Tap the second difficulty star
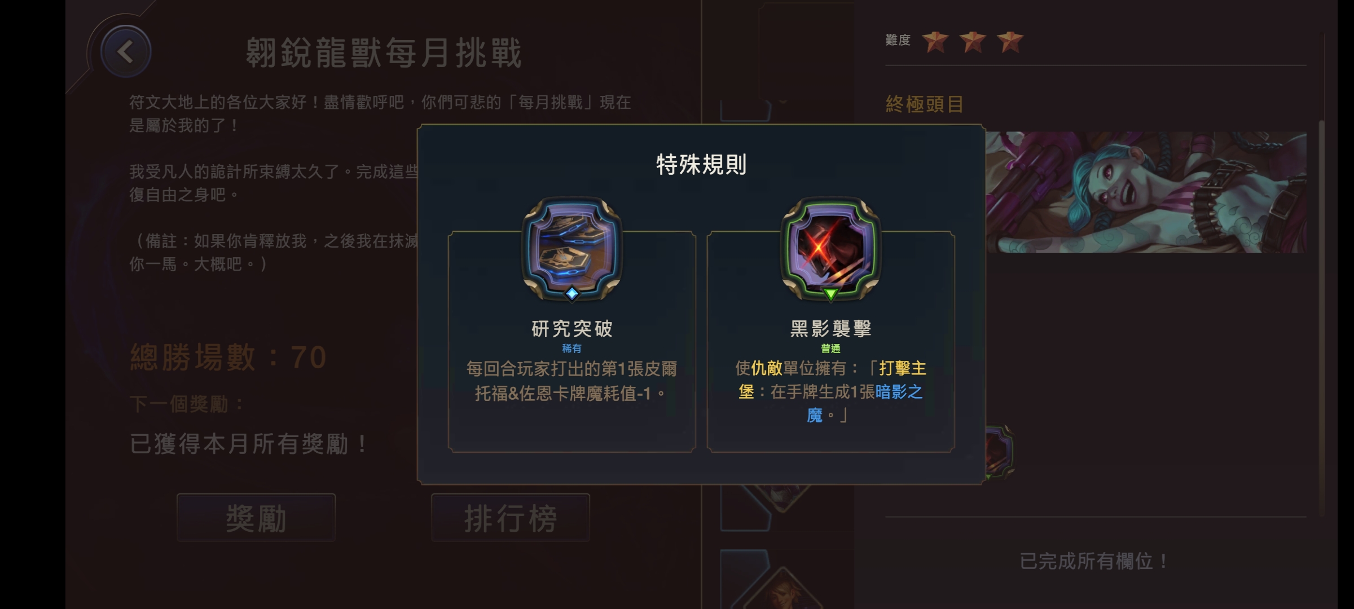Image resolution: width=1354 pixels, height=609 pixels. pyautogui.click(x=973, y=41)
